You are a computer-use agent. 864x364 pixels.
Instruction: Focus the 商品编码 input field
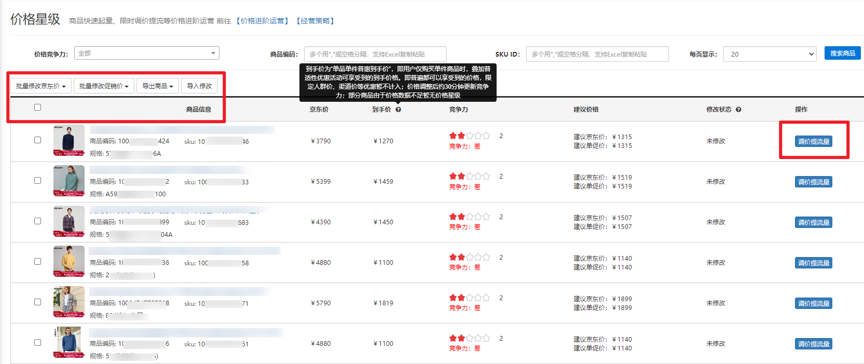pos(375,54)
